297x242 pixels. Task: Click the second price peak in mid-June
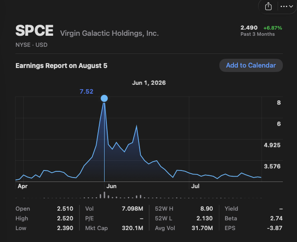pyautogui.click(x=136, y=126)
